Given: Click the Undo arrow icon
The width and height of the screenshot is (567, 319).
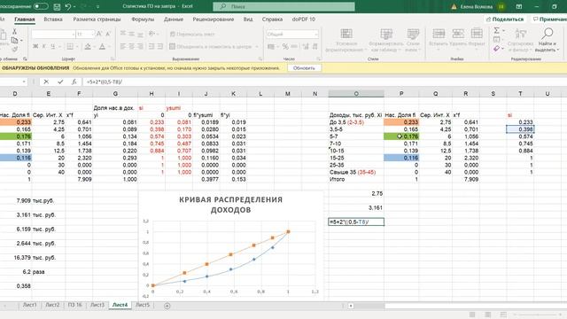Looking at the screenshot, I should tap(68, 6).
